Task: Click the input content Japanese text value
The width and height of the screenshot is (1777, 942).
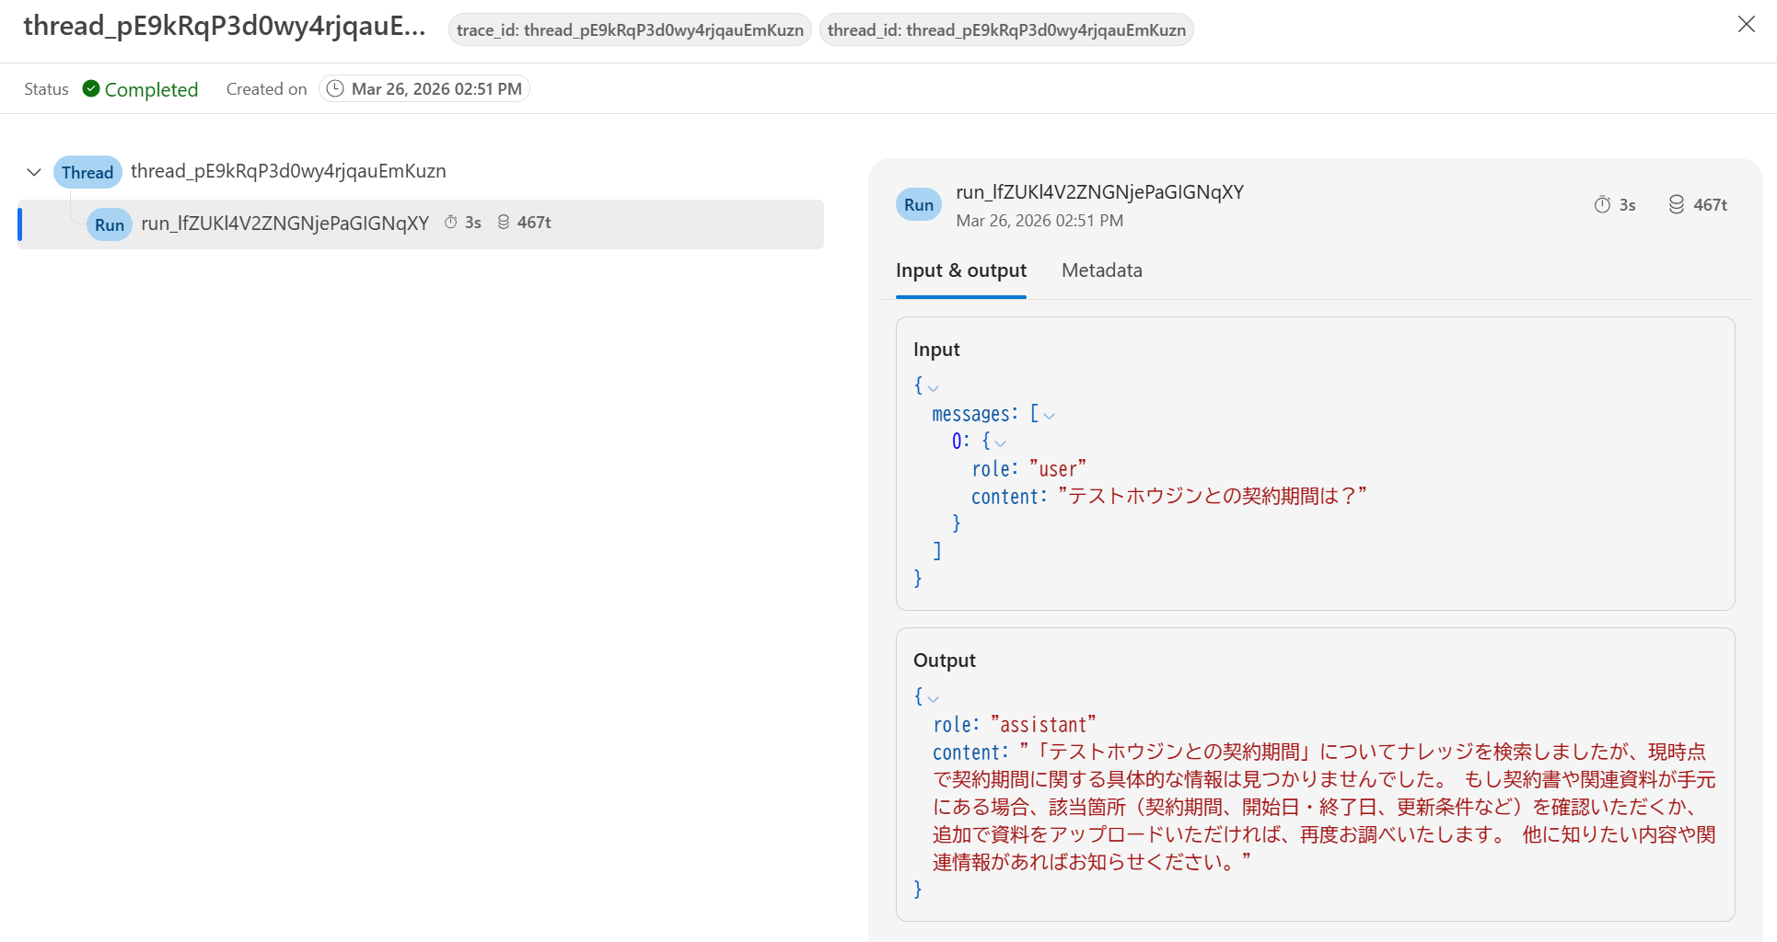Action: 1213,497
